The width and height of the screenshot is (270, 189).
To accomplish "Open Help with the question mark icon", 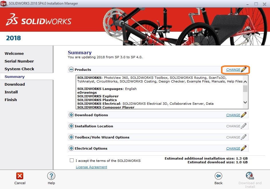I will [51, 176].
